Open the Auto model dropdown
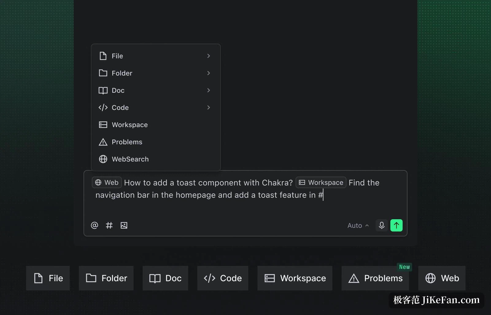This screenshot has width=491, height=315. [x=358, y=225]
